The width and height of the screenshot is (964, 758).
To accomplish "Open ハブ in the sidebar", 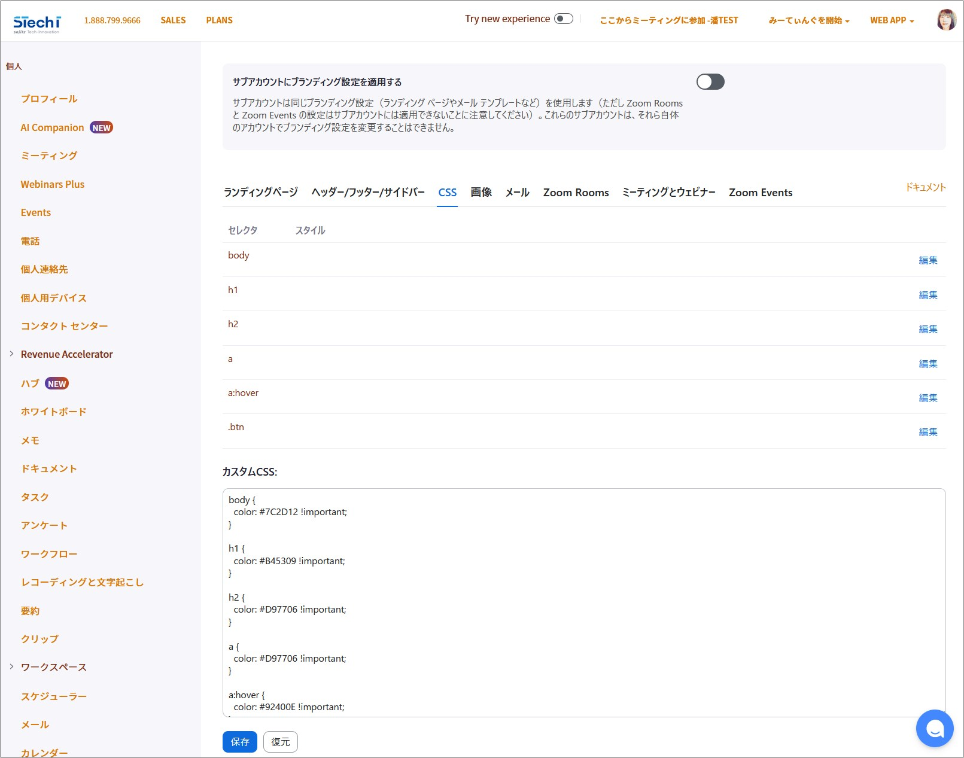I will [30, 383].
